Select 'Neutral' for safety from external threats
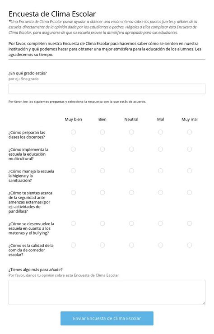The height and width of the screenshot is (334, 214). click(x=131, y=193)
